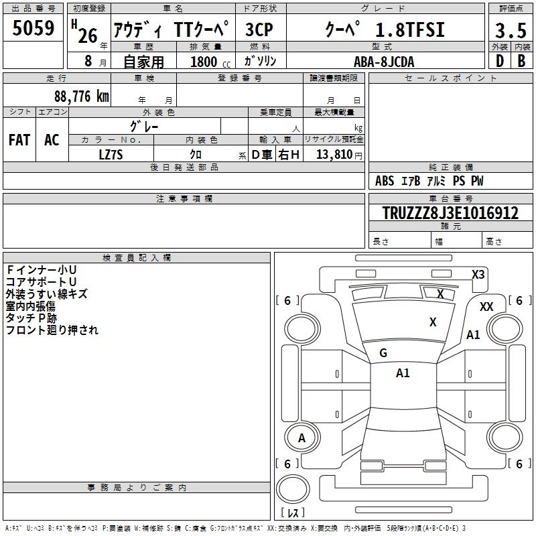This screenshot has height=536, width=536.
Task: Click the interior grade B cell
Action: tap(521, 60)
